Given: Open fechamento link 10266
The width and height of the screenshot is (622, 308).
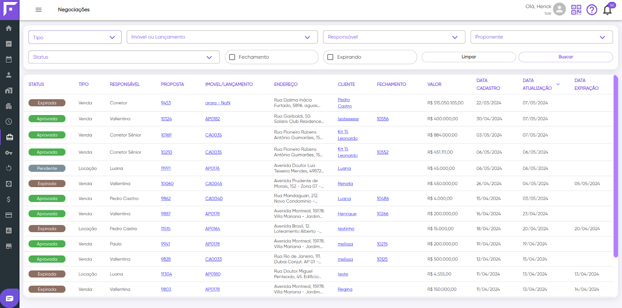Looking at the screenshot, I should 383,214.
